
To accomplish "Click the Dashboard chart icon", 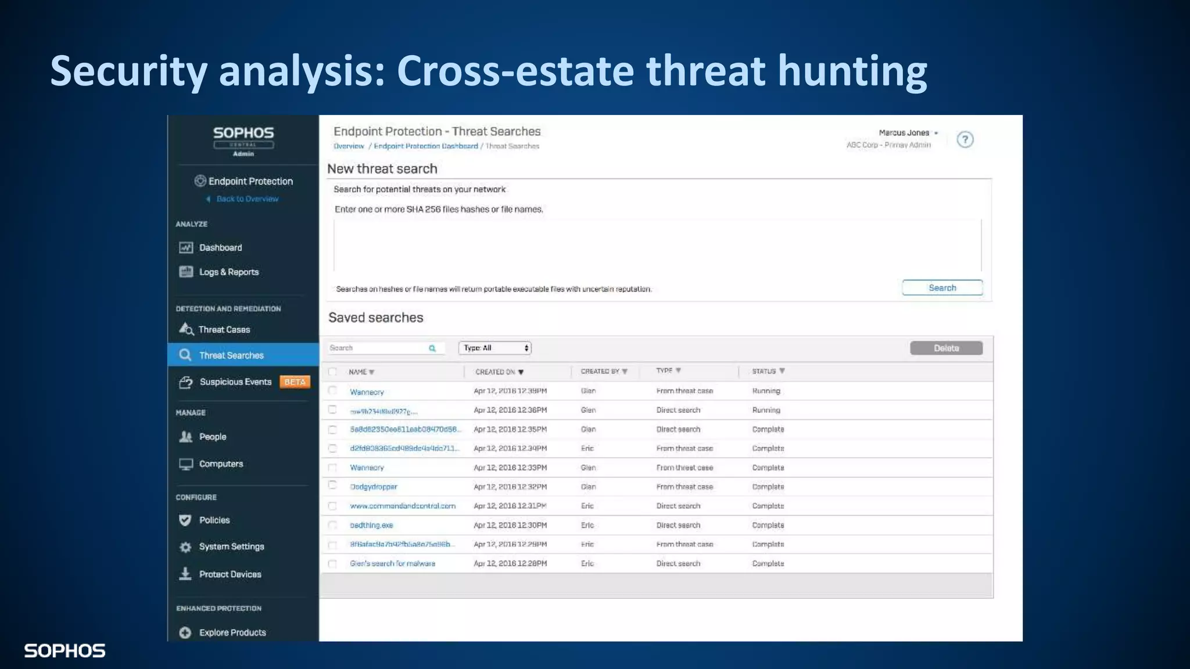I will (186, 248).
